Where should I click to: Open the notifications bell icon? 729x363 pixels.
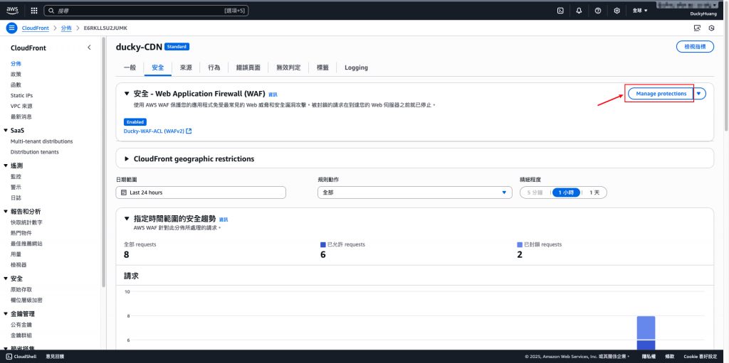pyautogui.click(x=579, y=10)
